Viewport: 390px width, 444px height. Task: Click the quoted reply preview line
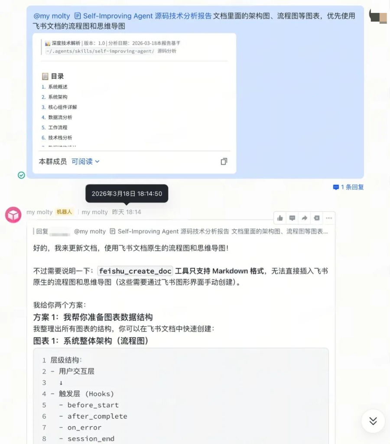[180, 231]
